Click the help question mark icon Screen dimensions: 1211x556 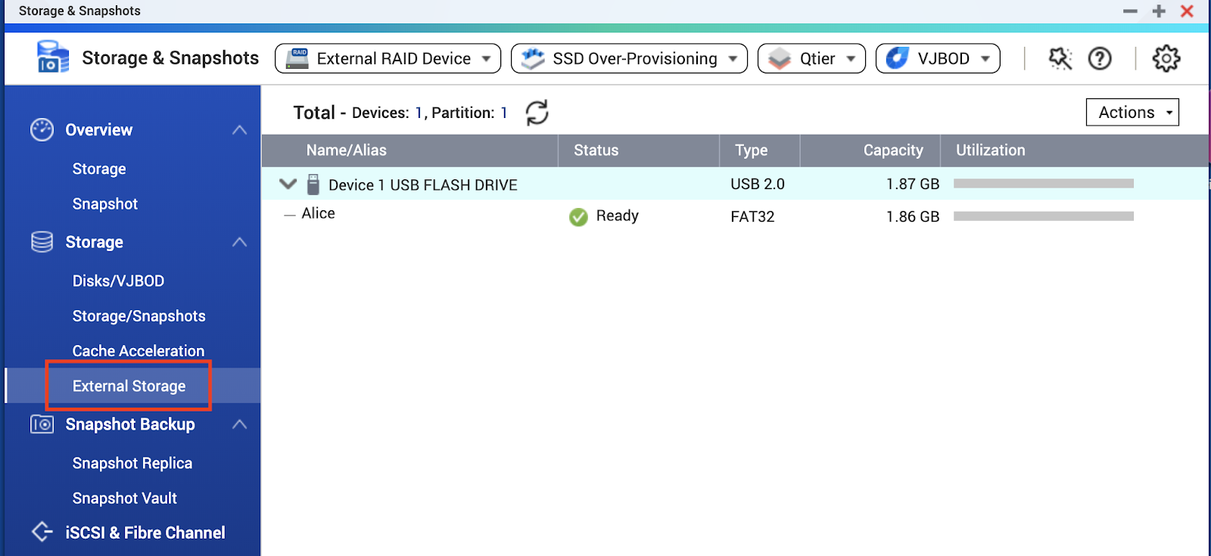click(x=1099, y=58)
